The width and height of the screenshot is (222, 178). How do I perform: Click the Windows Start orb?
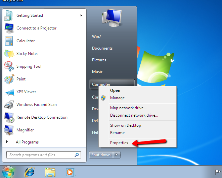(x=8, y=172)
